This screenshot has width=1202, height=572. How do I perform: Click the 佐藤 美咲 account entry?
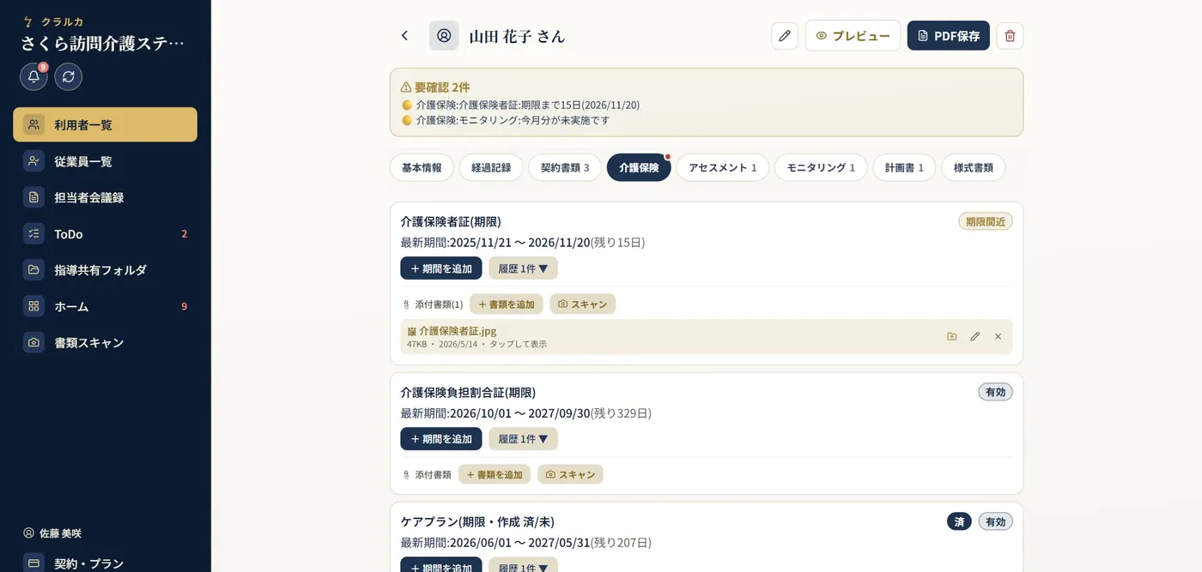click(52, 533)
